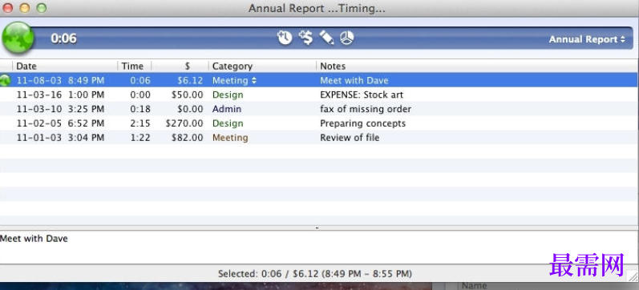Click the 2:15 time cell
639x290 pixels.
coord(140,123)
